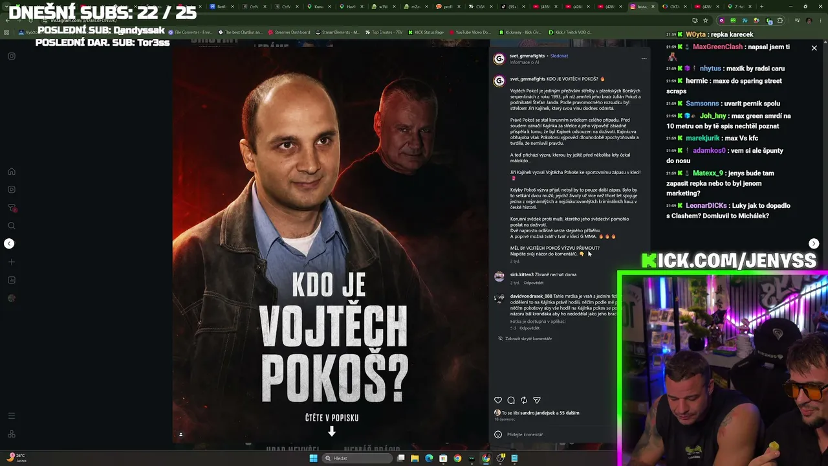Open Reels in the Instagram sidebar
Screen dimensions: 828x466
pos(12,190)
